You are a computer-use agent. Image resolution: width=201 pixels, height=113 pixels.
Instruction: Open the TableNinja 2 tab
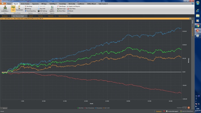click(53, 4)
